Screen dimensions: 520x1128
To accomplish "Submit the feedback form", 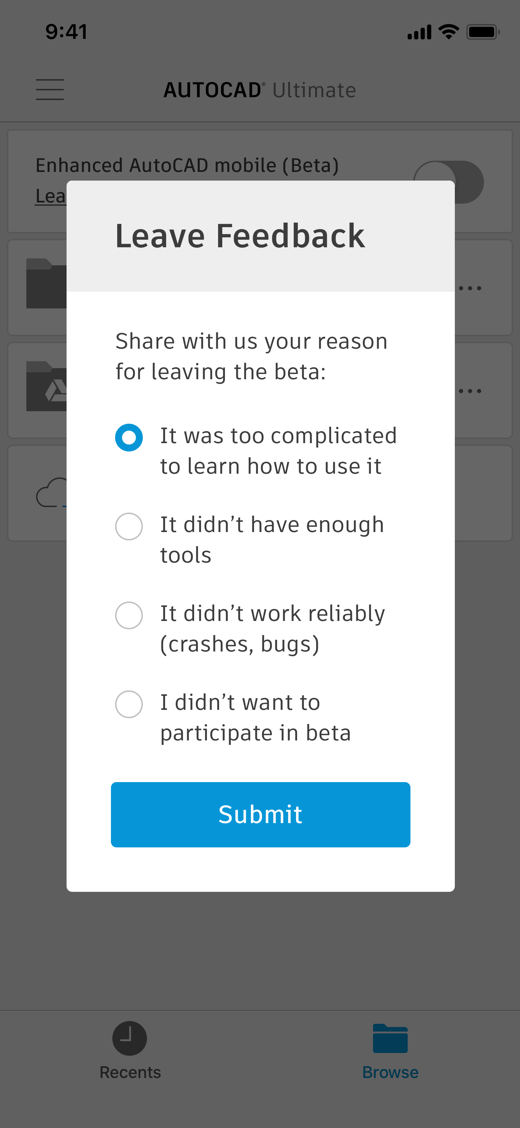I will point(260,814).
